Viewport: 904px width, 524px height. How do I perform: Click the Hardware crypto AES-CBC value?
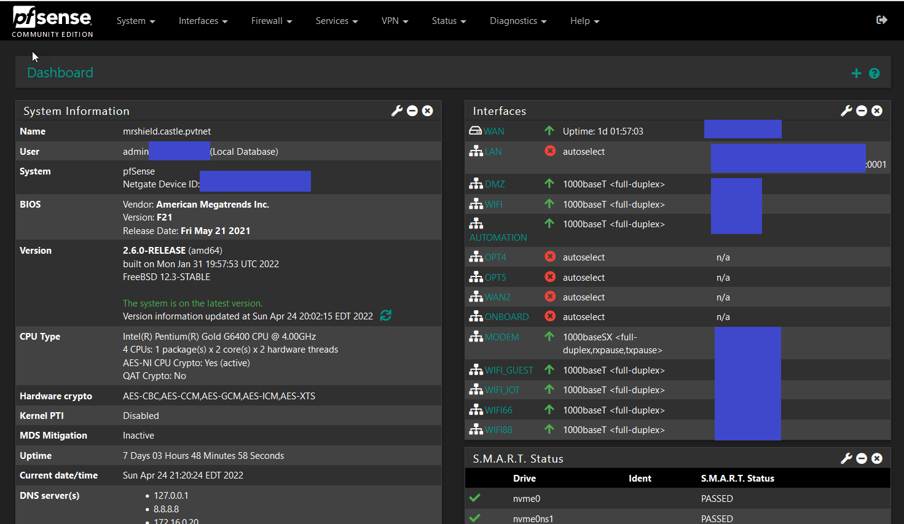[219, 396]
